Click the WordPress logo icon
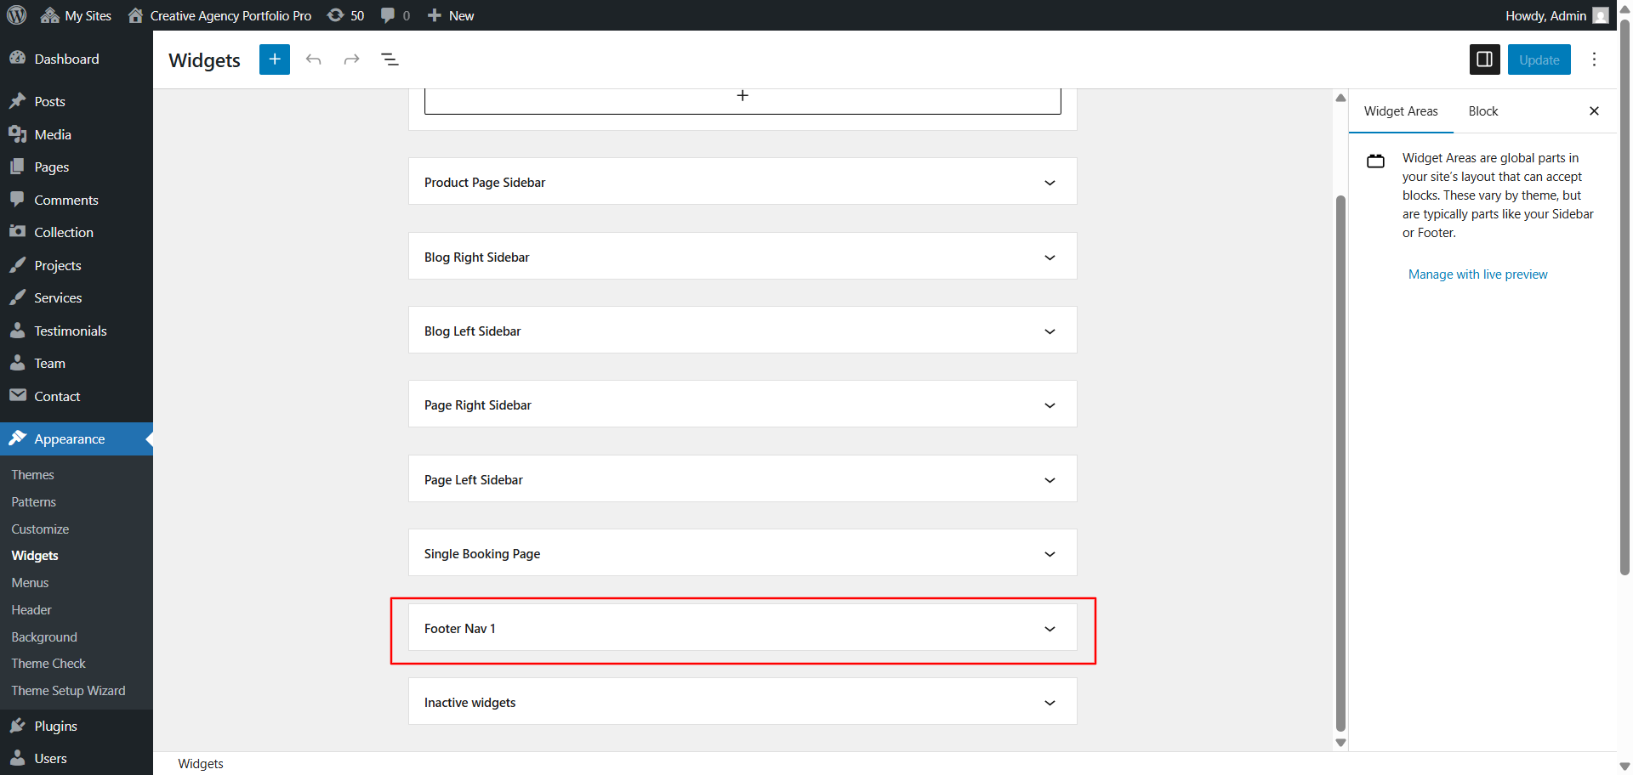 click(x=17, y=15)
